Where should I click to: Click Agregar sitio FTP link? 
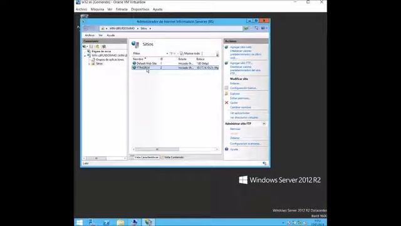pos(241,63)
